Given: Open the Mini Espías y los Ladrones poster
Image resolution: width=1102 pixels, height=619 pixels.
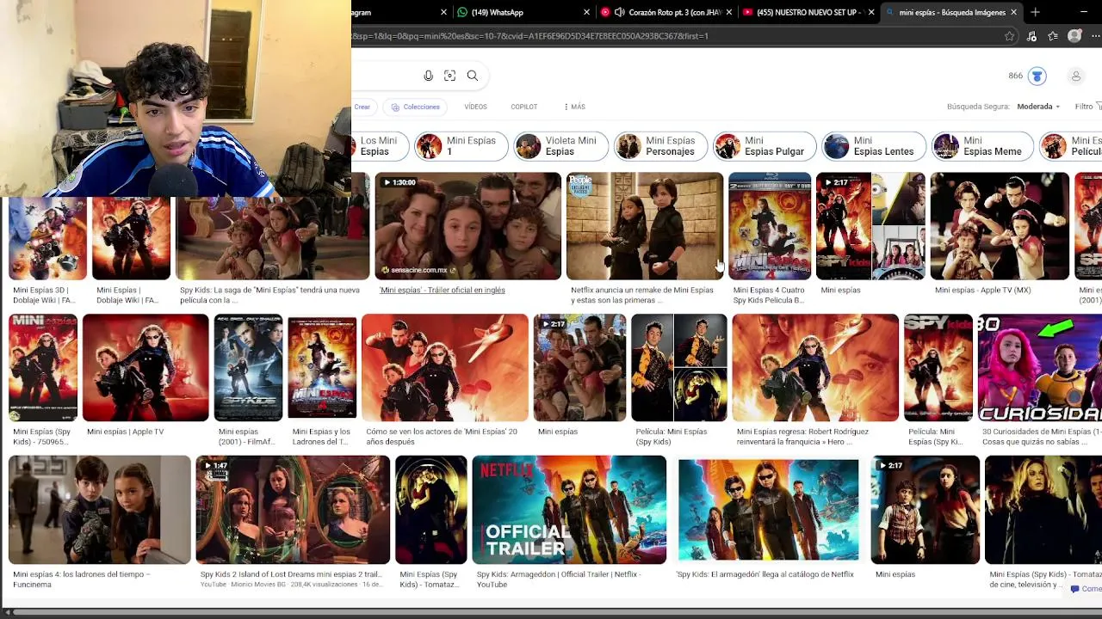Looking at the screenshot, I should tap(322, 368).
